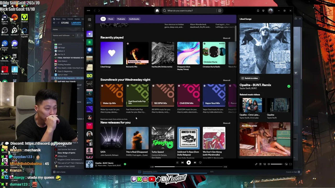335x188 pixels.
Task: Open Connect to a device icon
Action: (264, 164)
